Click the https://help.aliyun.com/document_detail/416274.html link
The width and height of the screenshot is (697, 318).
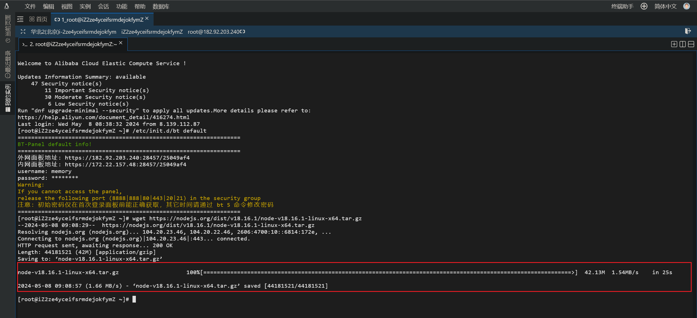tap(104, 117)
